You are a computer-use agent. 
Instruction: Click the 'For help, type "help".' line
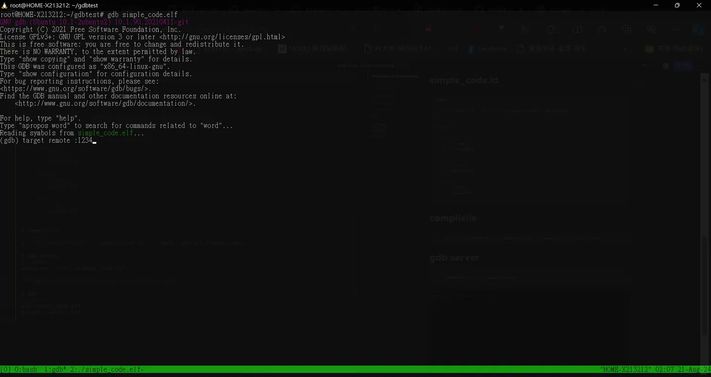40,118
